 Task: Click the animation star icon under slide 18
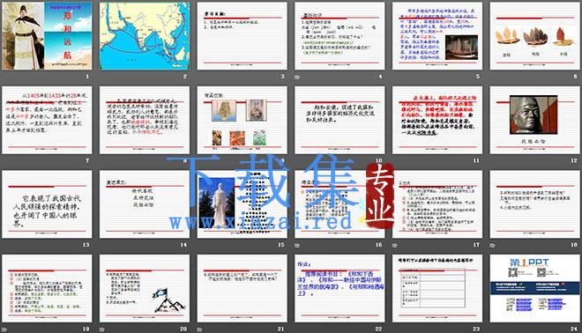pos(492,245)
